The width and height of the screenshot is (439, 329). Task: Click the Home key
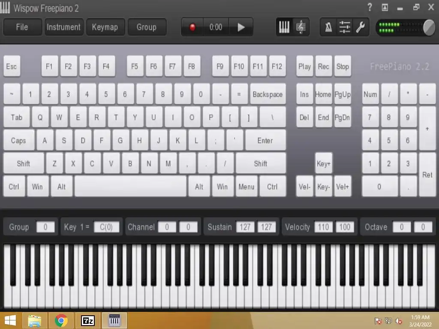click(x=323, y=94)
